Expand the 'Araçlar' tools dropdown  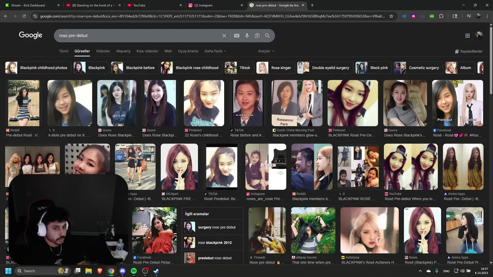[266, 51]
